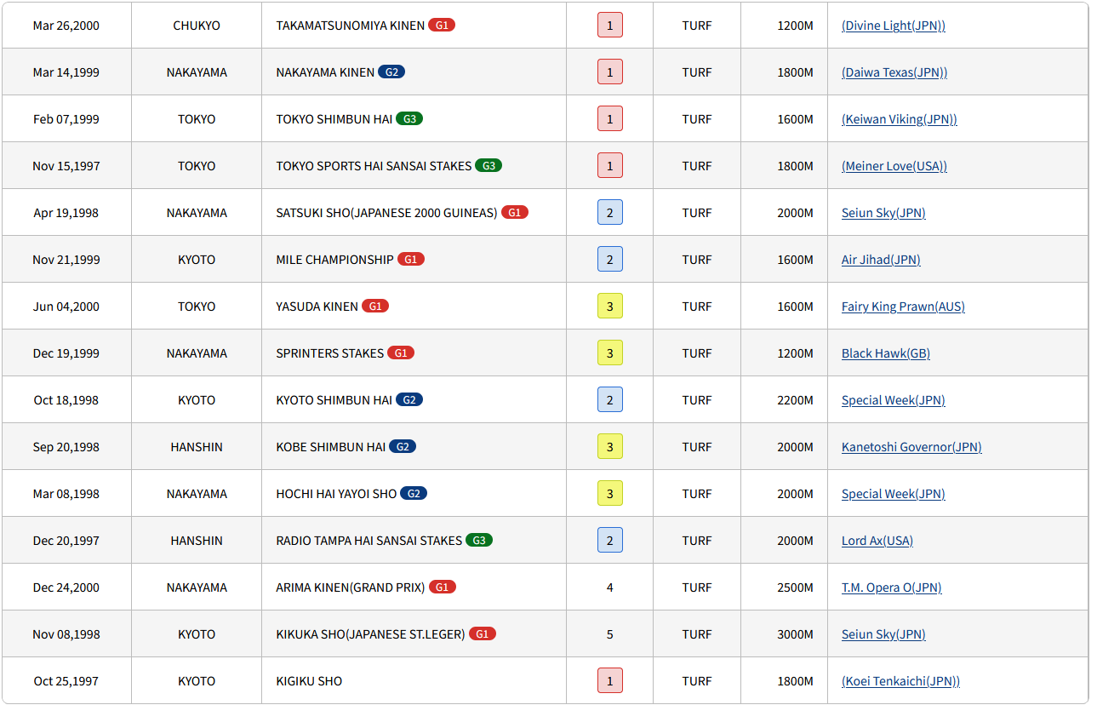Open the Divine Light(JPN) horse link
Viewport: 1097px width, 705px height.
click(x=894, y=26)
